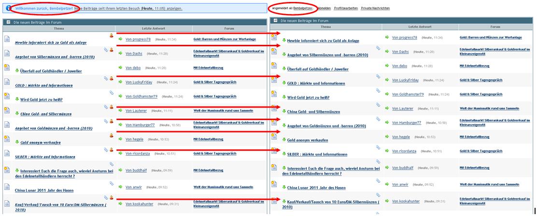Viewport: 537px width, 217px height.
Task: Click green new-post arrow before Newbie informiert title
Action: click(x=284, y=41)
